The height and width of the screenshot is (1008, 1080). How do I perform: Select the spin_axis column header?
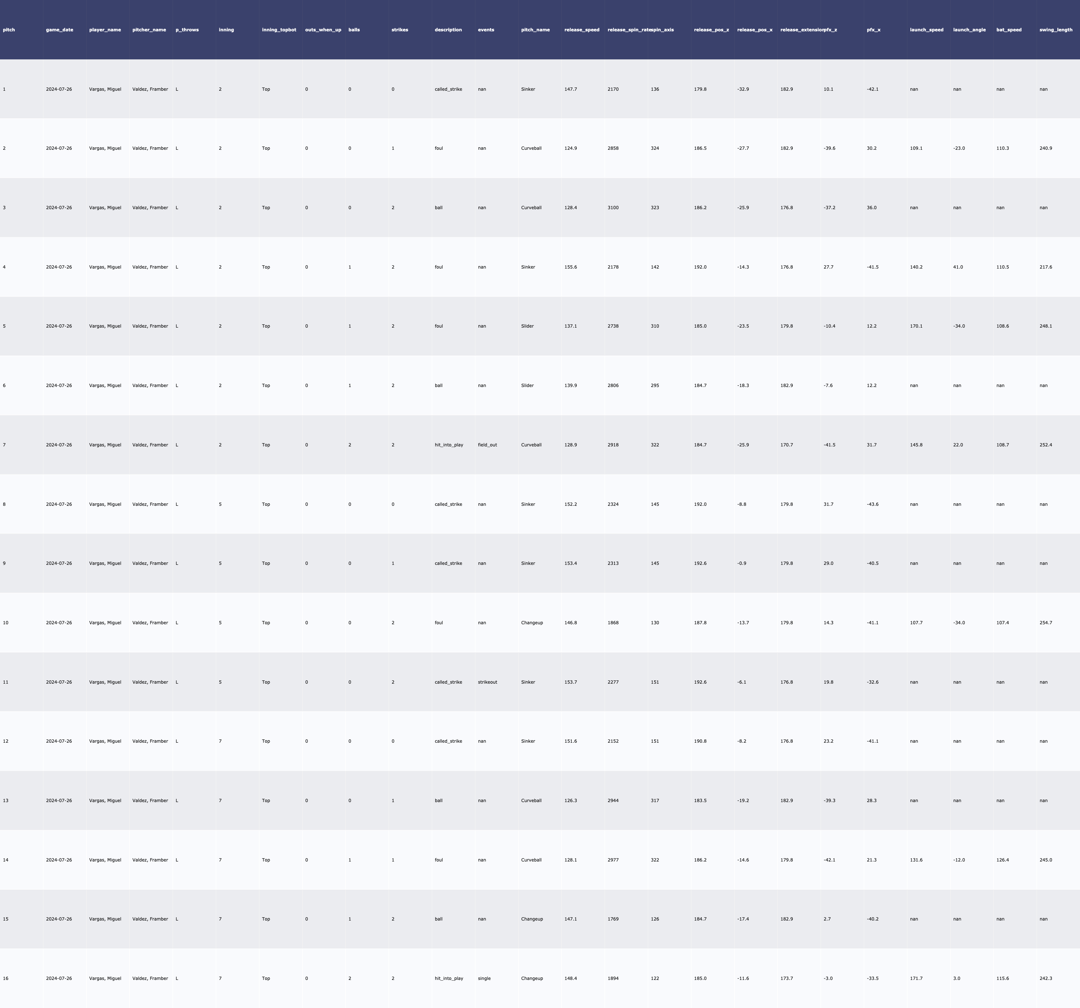click(663, 30)
